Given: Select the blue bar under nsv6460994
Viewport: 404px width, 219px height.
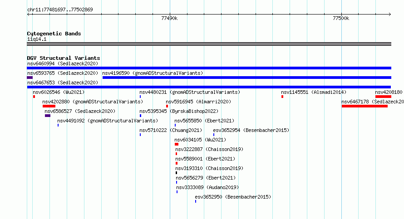Looking at the screenshot, I should point(209,68).
